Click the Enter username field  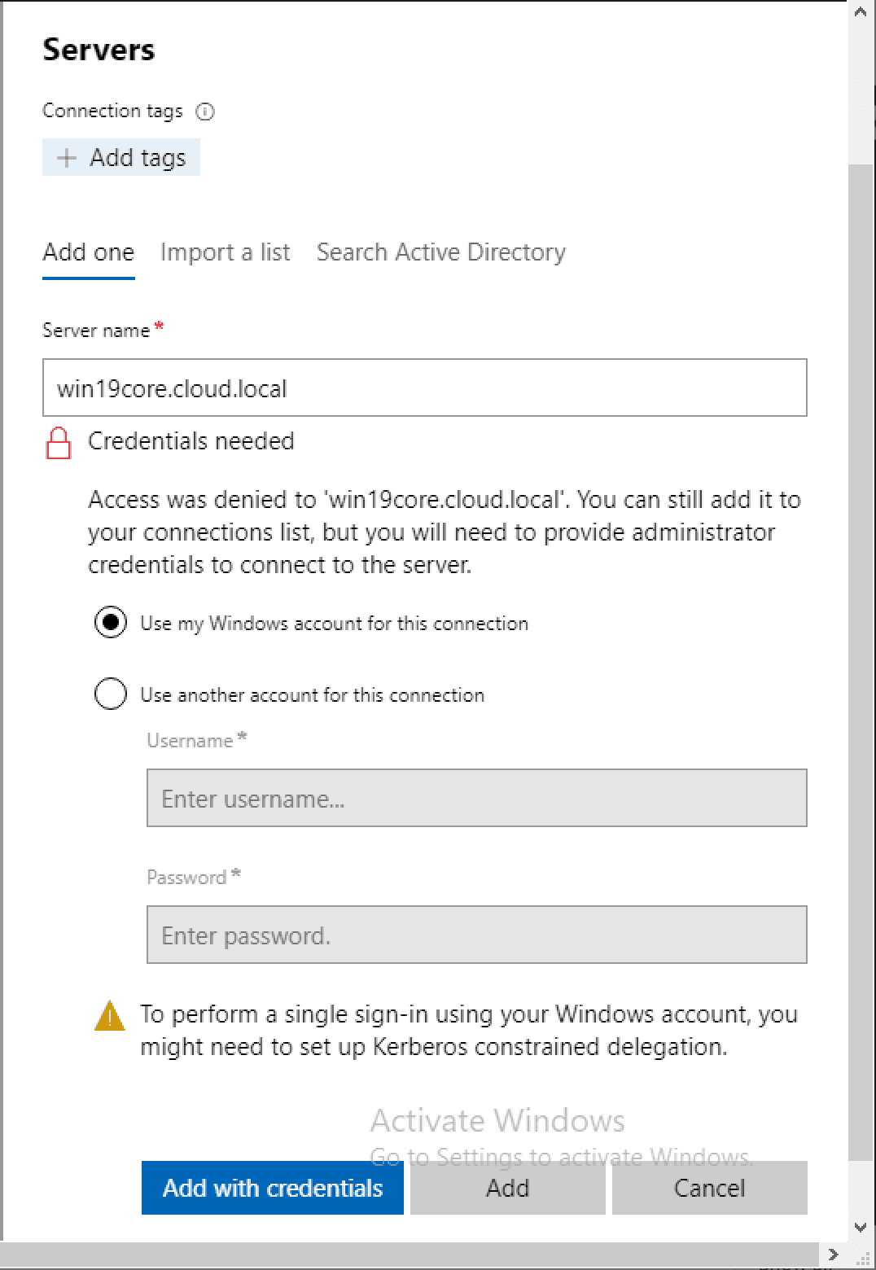(476, 798)
